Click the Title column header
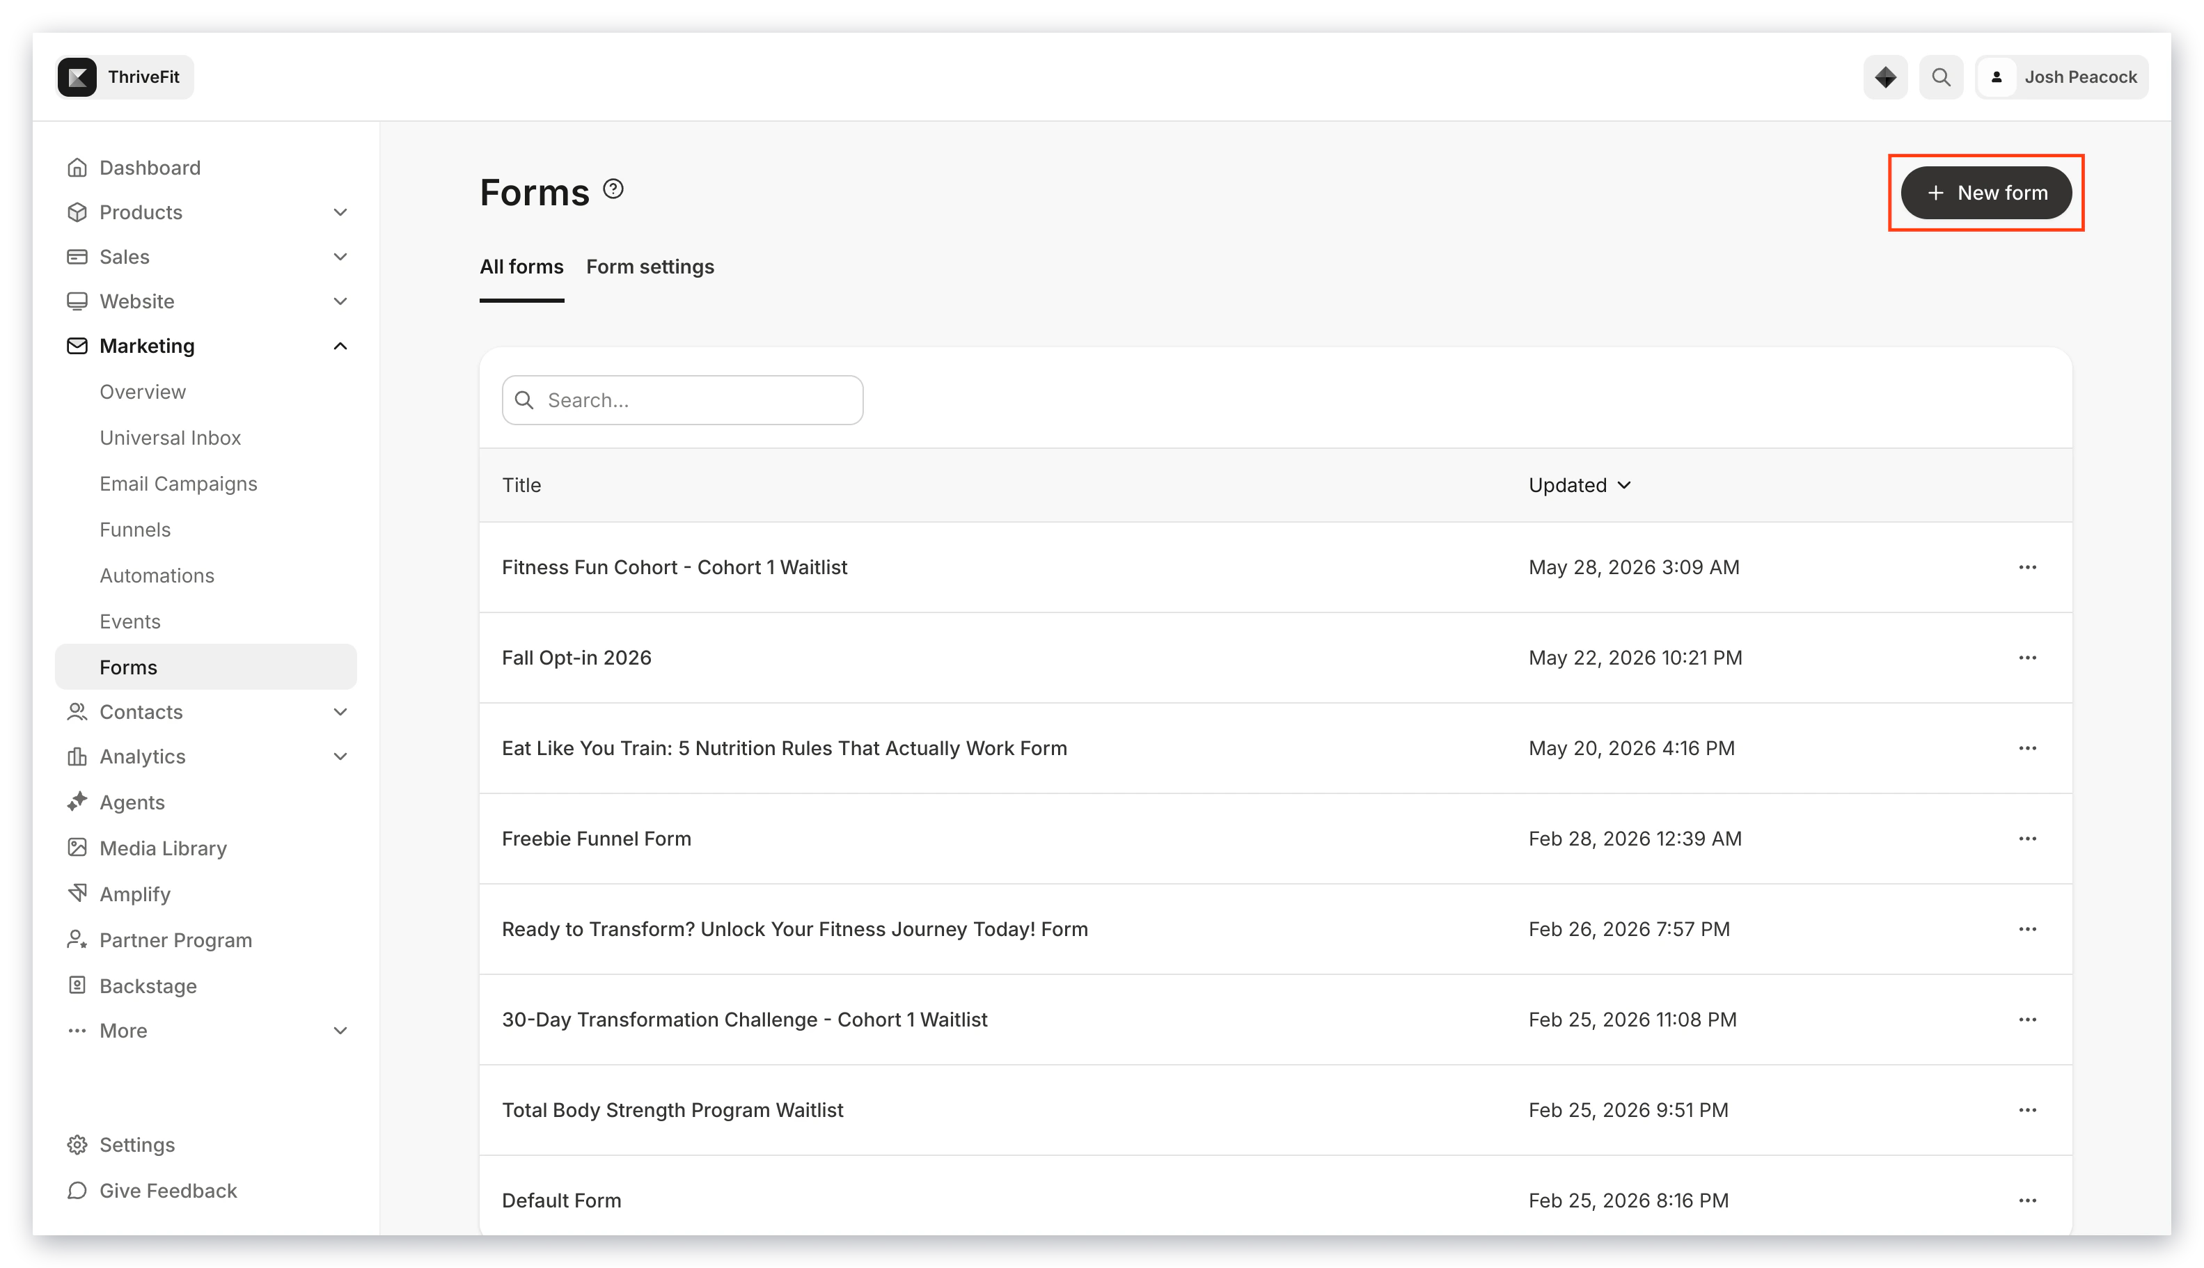Image resolution: width=2204 pixels, height=1268 pixels. tap(521, 485)
